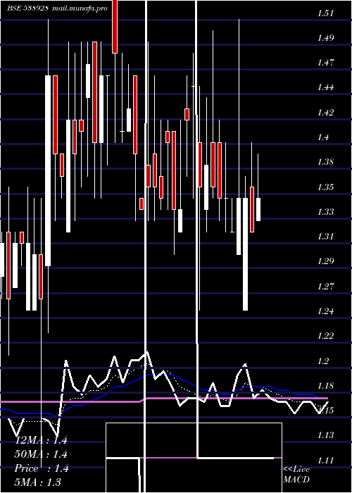Image resolution: width=352 pixels, height=493 pixels.
Task: Choose the 1.15 price axis label
Action: pos(325,411)
